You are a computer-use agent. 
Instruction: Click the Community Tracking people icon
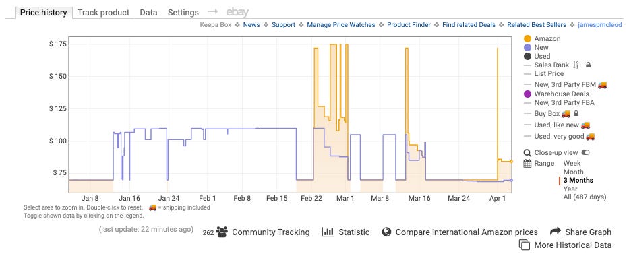222,232
